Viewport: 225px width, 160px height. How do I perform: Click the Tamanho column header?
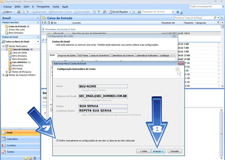pyautogui.click(x=189, y=23)
